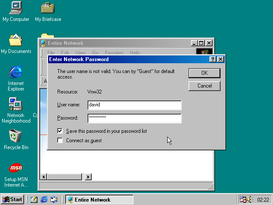The height and width of the screenshot is (205, 273).
Task: Open Edit menu in Entire Network window
Action: pyautogui.click(x=65, y=53)
